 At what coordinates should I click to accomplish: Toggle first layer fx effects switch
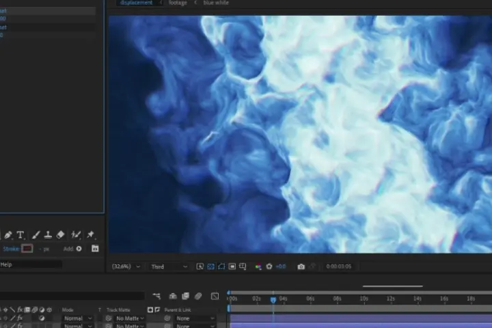coord(20,318)
